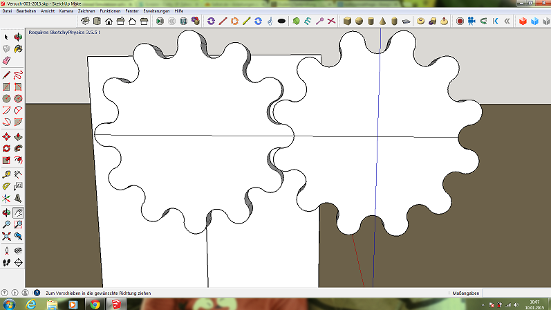The width and height of the screenshot is (551, 310).
Task: Open the Erweiterungen menu
Action: [156, 12]
